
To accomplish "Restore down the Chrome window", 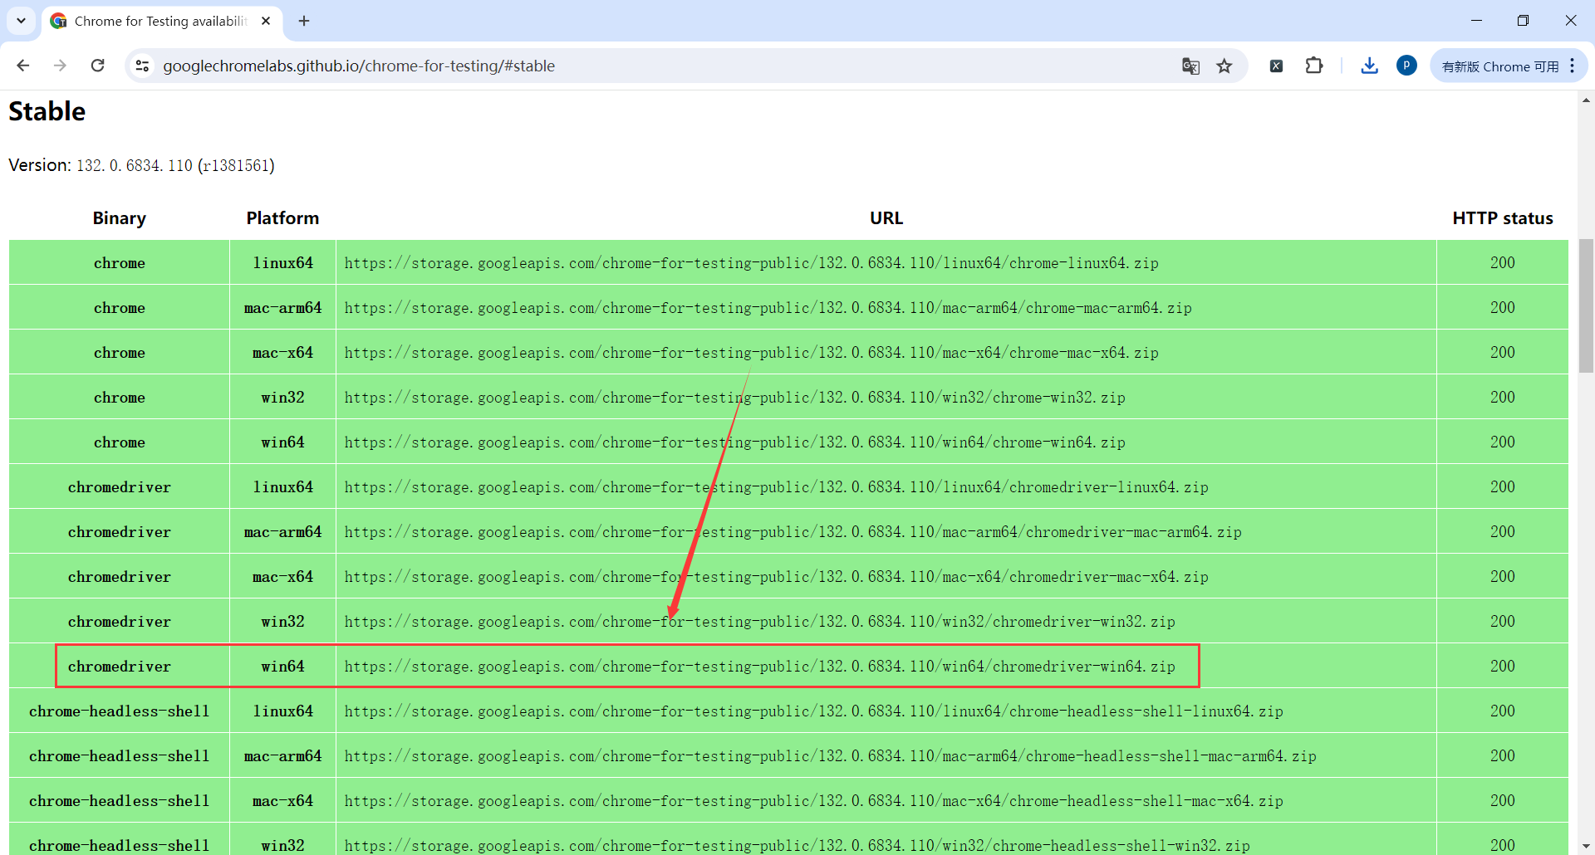I will click(x=1523, y=21).
